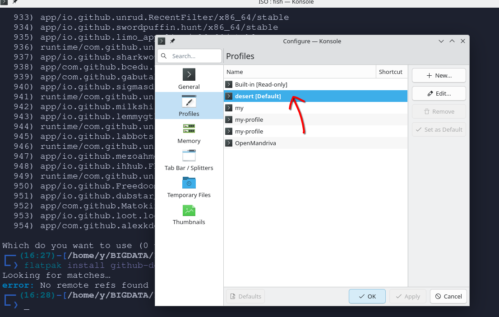Sort profiles by Name column header
Image resolution: width=499 pixels, height=317 pixels.
(300, 72)
